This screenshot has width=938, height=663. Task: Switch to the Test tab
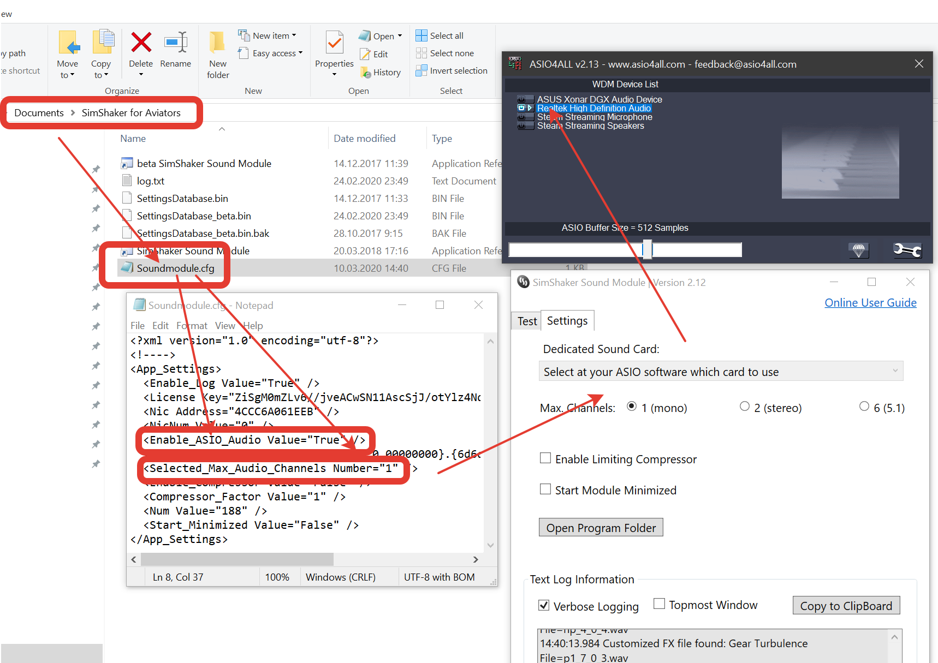pos(527,321)
